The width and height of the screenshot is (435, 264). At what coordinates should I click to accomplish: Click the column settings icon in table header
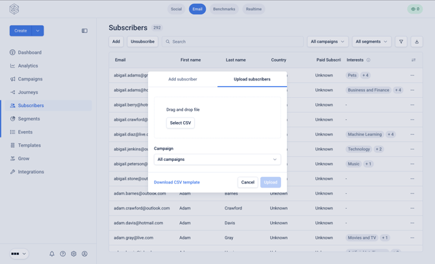tap(414, 60)
